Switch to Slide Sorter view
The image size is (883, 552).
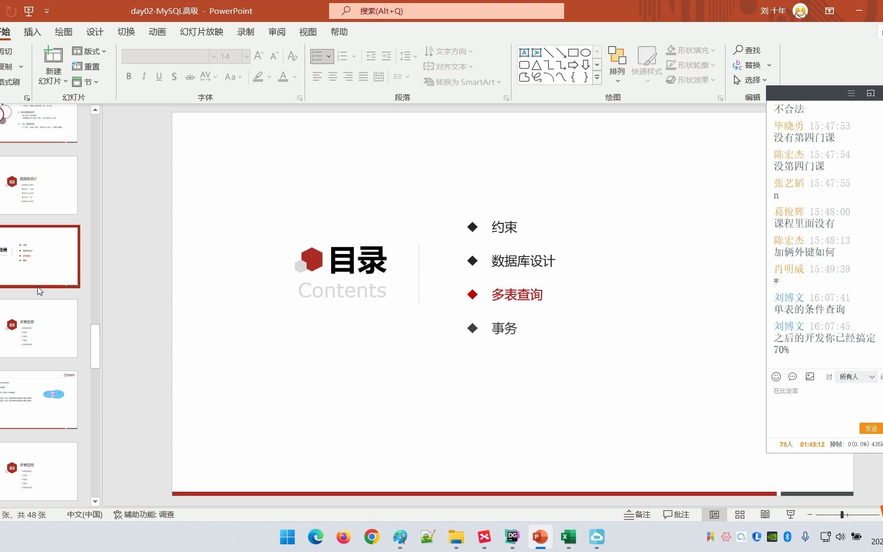(740, 515)
